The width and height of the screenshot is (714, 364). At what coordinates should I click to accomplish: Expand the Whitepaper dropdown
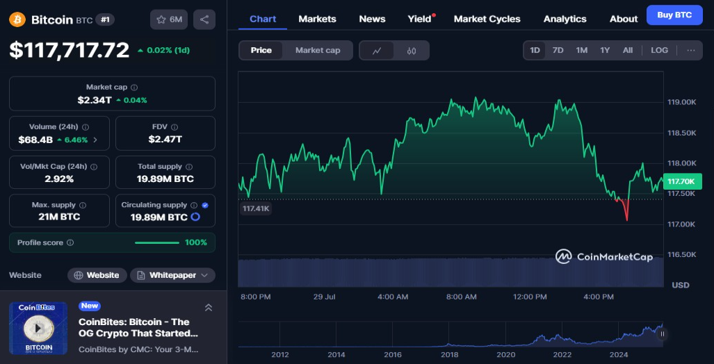pyautogui.click(x=172, y=275)
